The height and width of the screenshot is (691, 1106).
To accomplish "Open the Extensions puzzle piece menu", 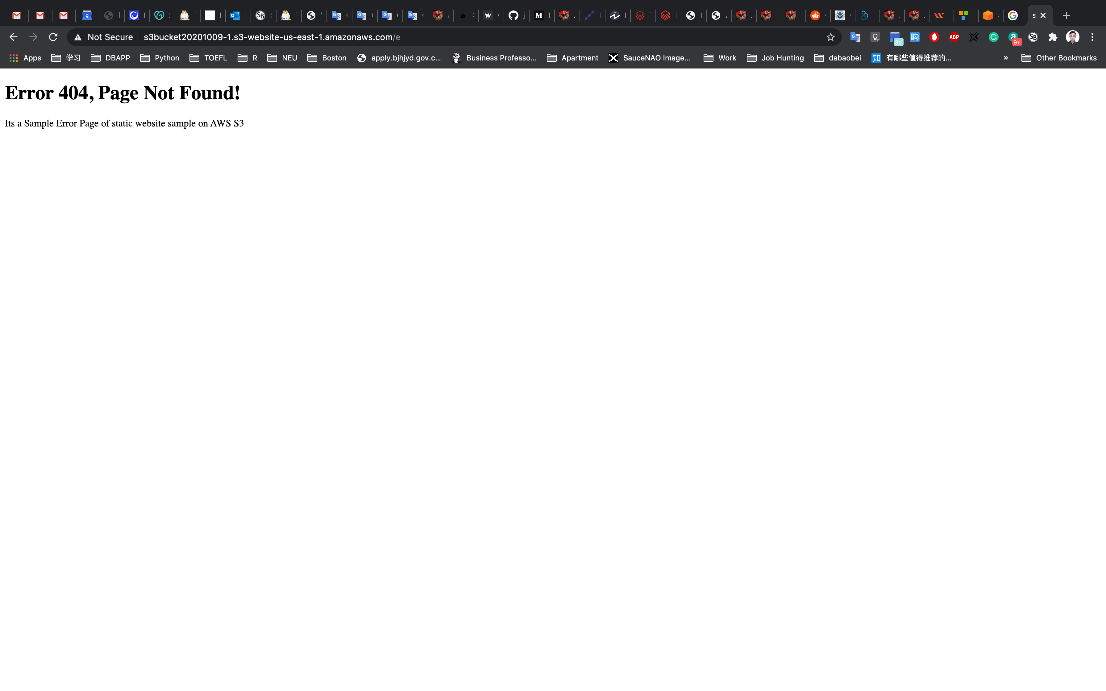I will click(x=1053, y=37).
